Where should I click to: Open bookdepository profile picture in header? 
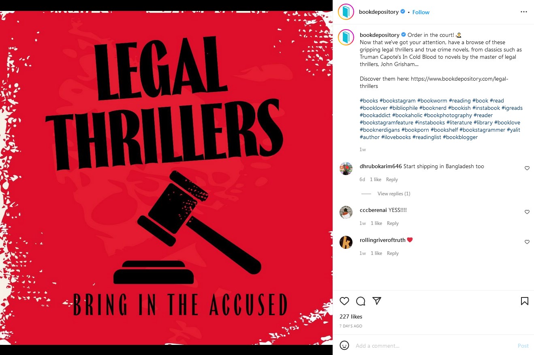pos(346,12)
